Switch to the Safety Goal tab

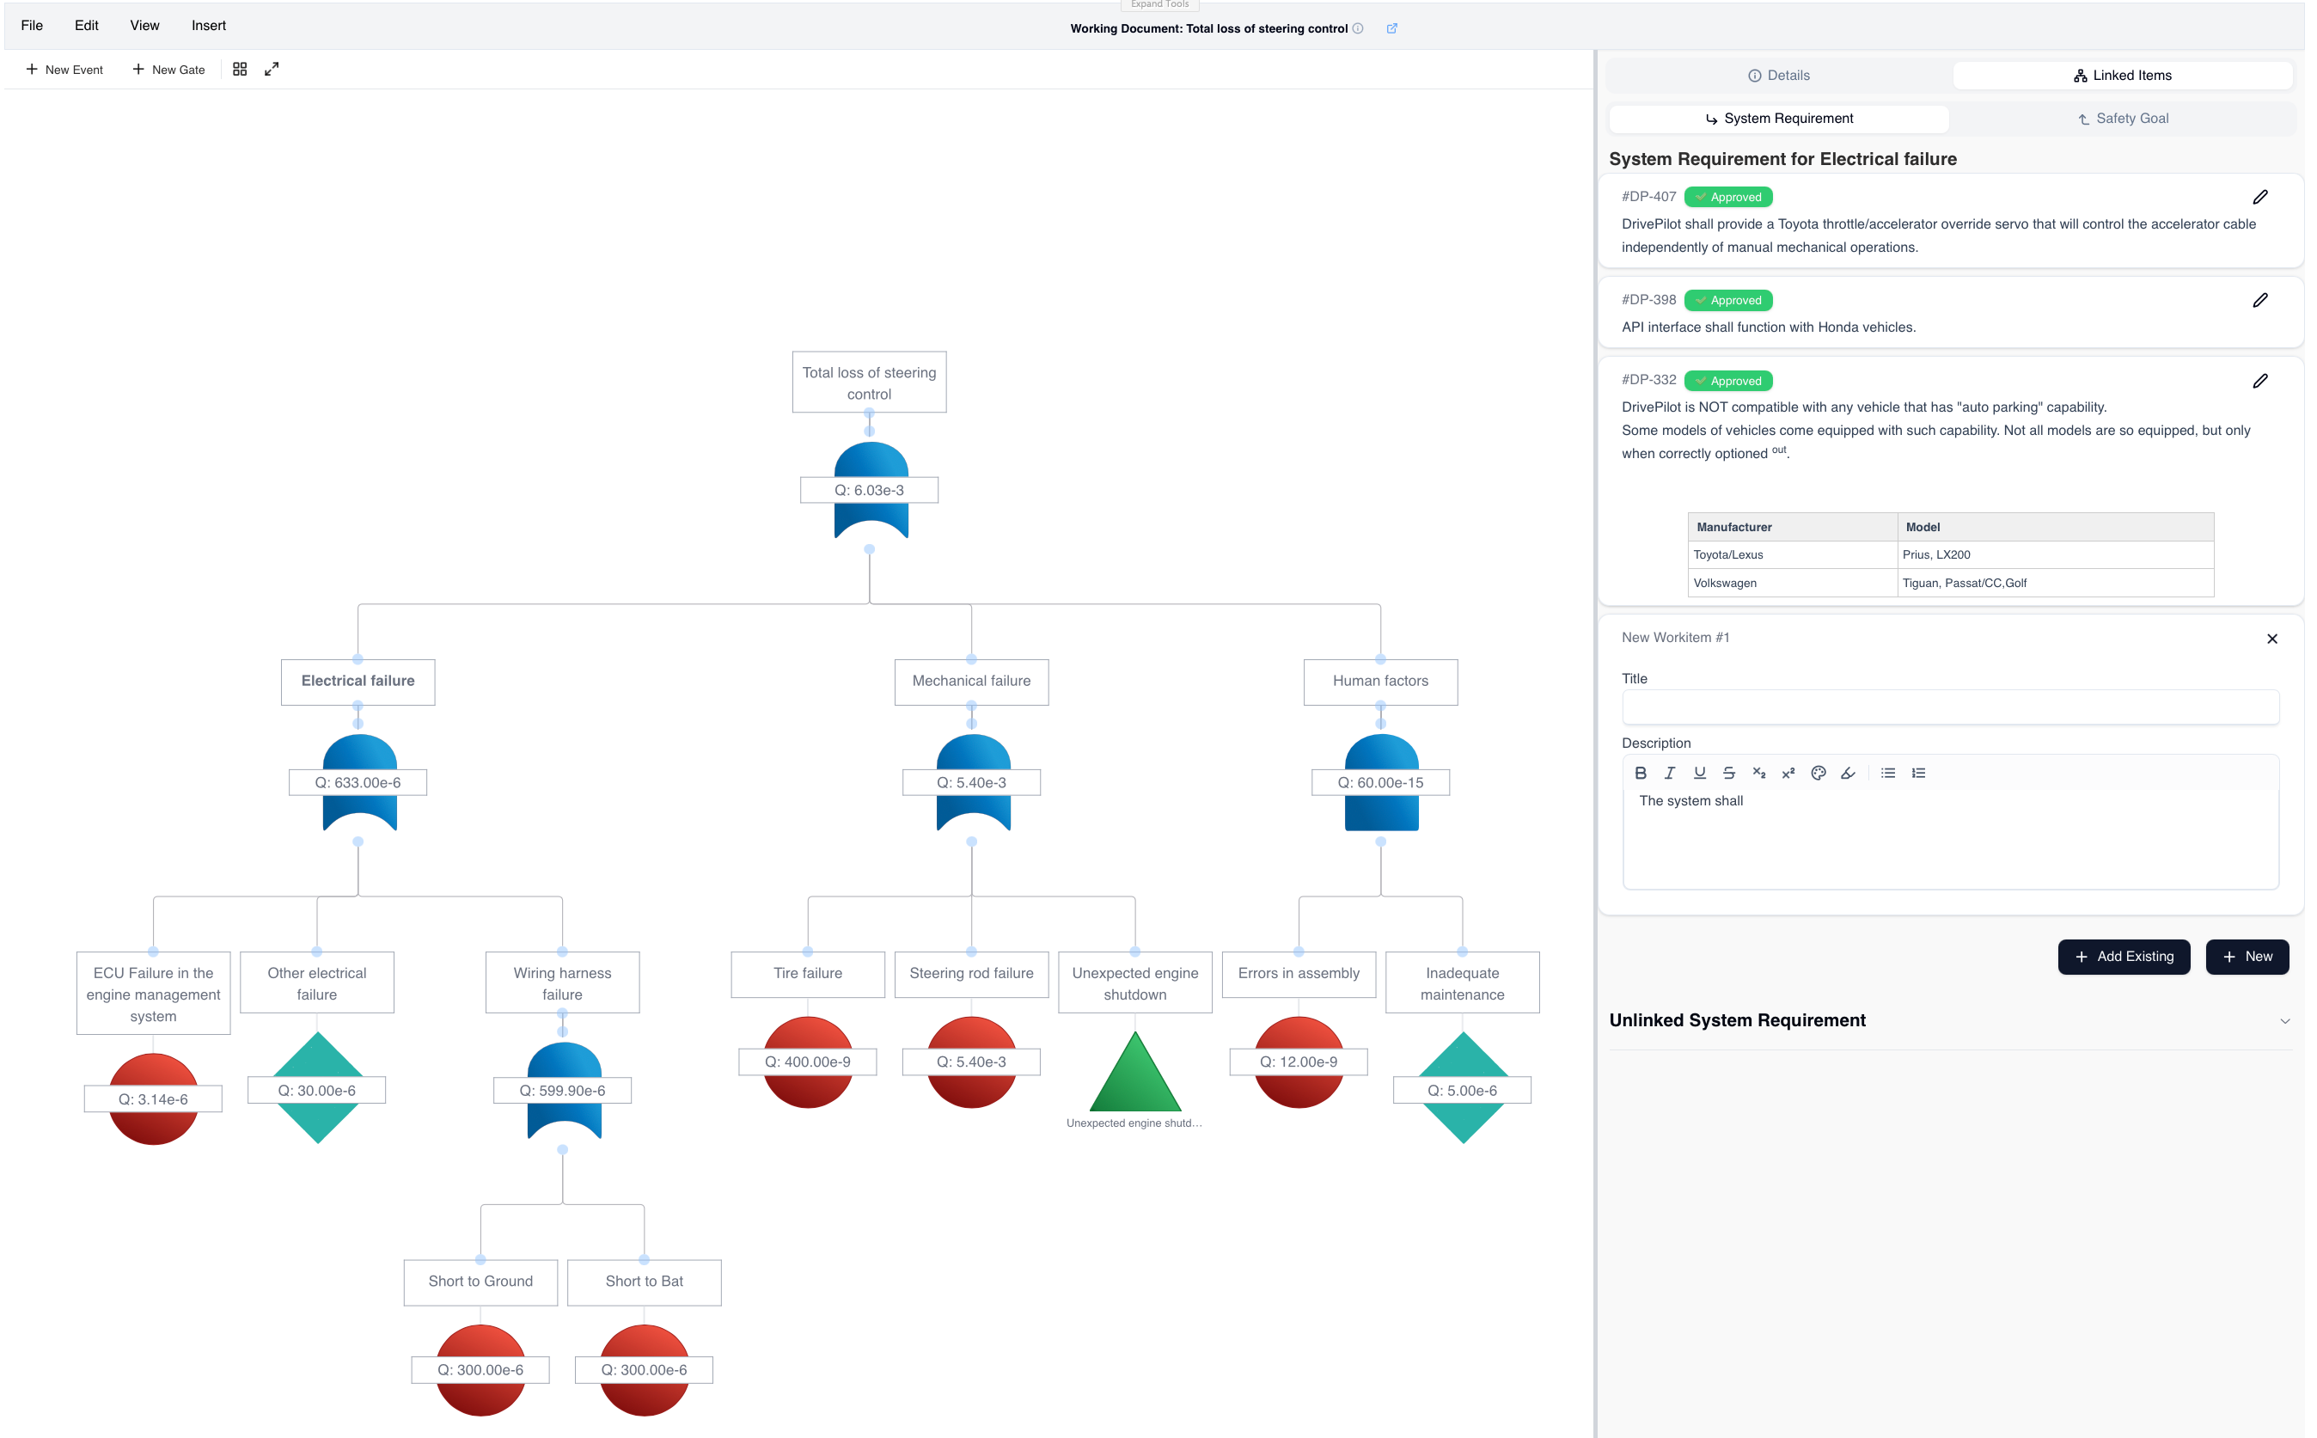point(2122,119)
